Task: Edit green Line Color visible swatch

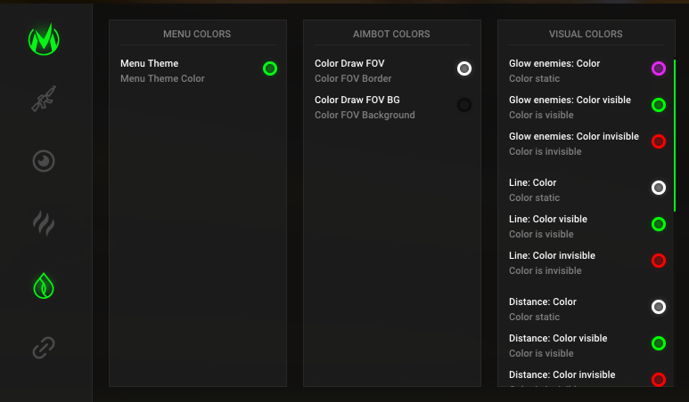Action: 659,224
